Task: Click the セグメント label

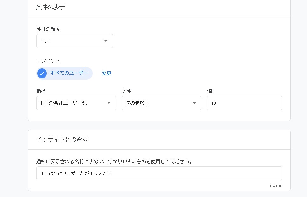Action: 48,61
